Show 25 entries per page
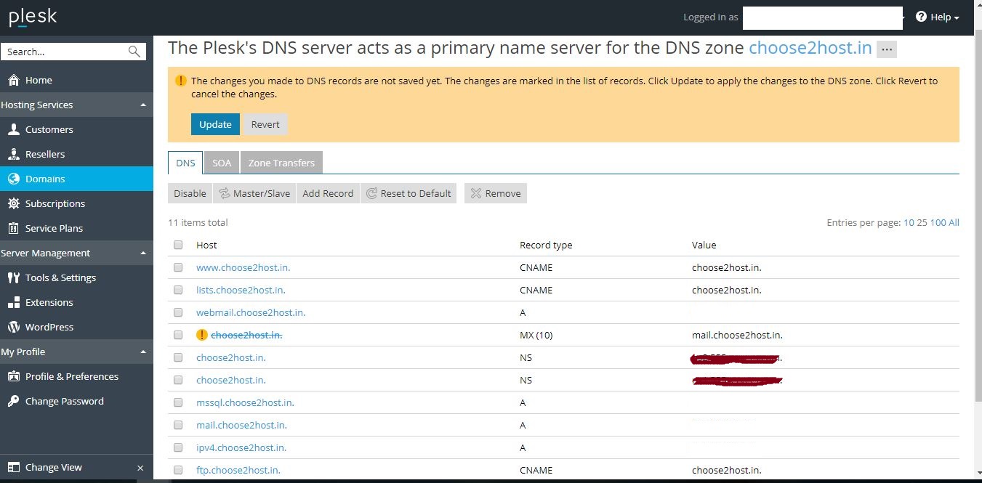This screenshot has height=483, width=982. tap(922, 222)
